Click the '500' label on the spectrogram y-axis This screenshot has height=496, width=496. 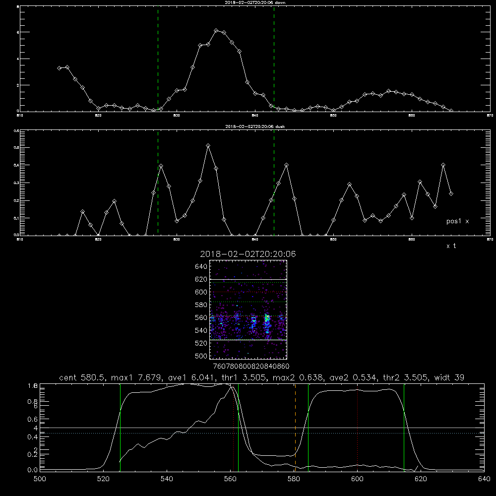point(201,356)
